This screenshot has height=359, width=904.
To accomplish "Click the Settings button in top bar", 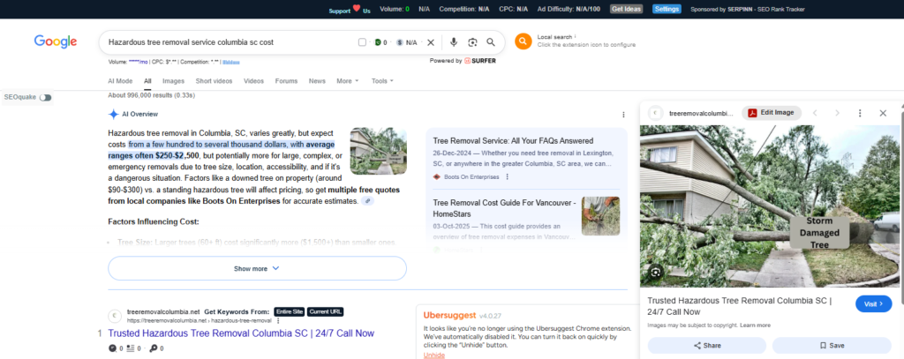I will (667, 9).
